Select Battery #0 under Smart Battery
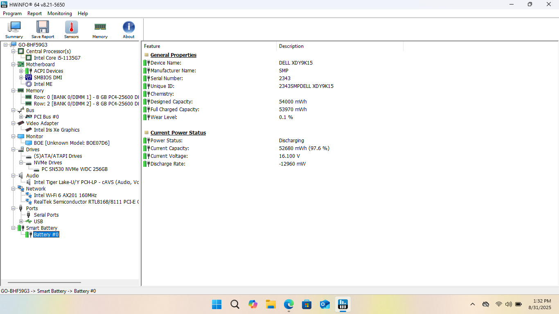The width and height of the screenshot is (559, 314). (46, 234)
